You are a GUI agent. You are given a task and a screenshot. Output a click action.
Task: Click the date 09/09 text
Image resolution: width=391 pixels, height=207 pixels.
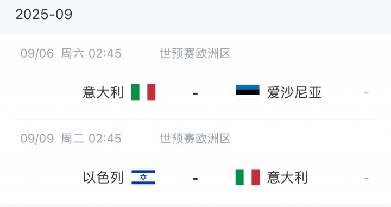pos(37,139)
